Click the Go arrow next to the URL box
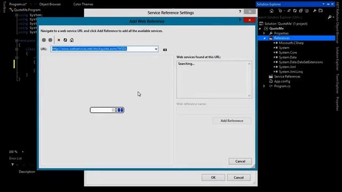This screenshot has width=342, height=192. (165, 50)
